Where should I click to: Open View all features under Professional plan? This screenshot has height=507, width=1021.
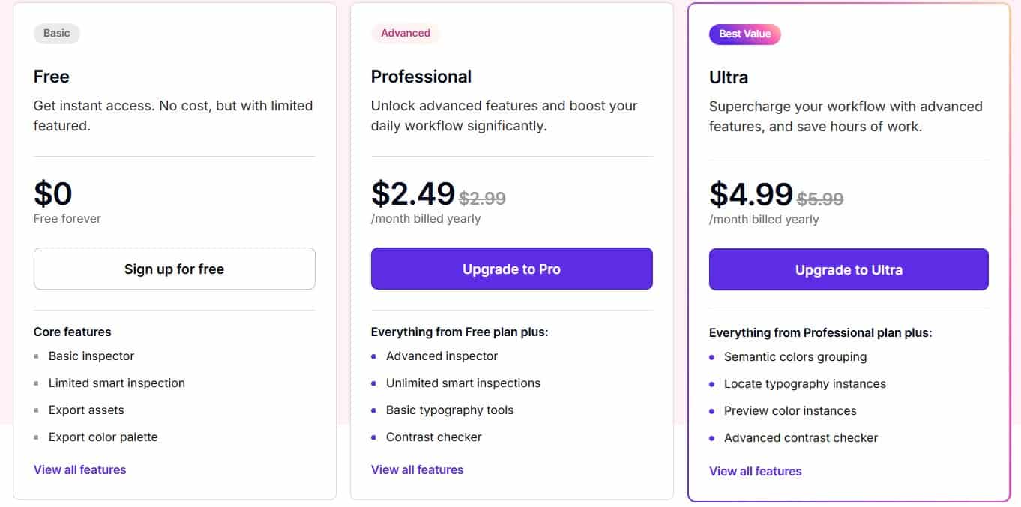pos(417,469)
